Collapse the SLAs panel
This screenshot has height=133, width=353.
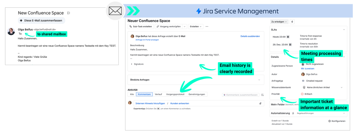coord(344,30)
